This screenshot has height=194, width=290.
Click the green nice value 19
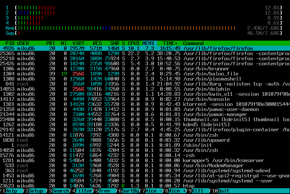coord(64,74)
